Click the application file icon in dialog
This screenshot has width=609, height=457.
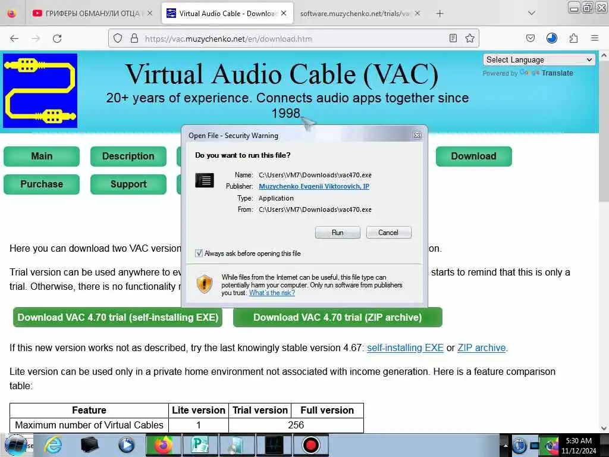(x=205, y=180)
